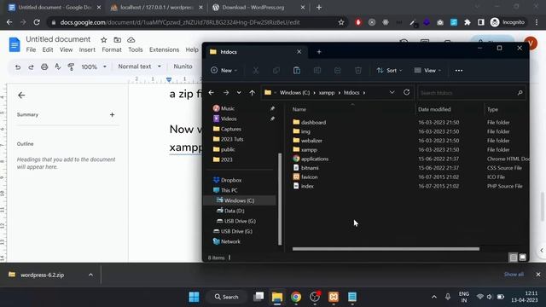Click the horizontal scrollbar in file list
The image size is (546, 307).
[x=386, y=249]
